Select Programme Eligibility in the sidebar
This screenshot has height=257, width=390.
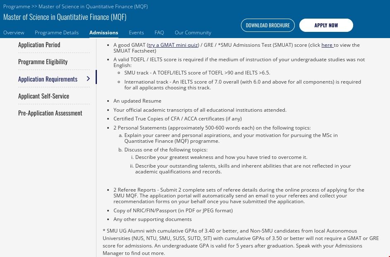pyautogui.click(x=43, y=62)
